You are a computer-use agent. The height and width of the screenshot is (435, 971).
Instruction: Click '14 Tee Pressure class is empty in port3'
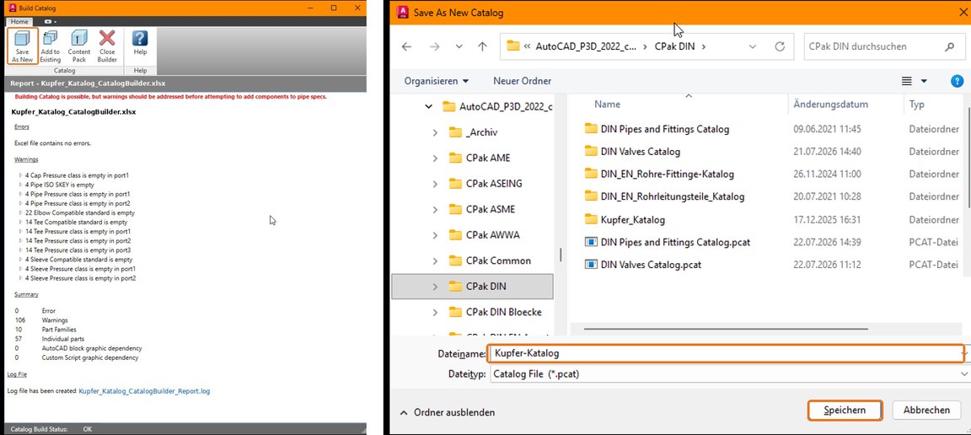(78, 250)
